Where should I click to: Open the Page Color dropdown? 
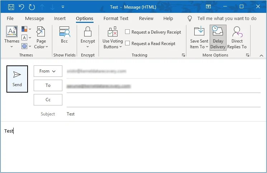pyautogui.click(x=41, y=47)
